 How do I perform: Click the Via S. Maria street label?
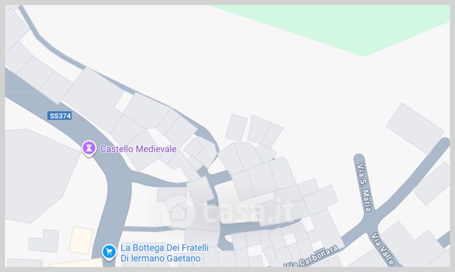point(364,187)
